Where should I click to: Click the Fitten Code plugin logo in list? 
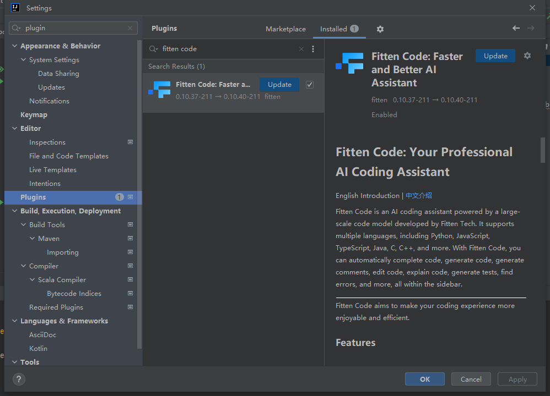tap(160, 89)
